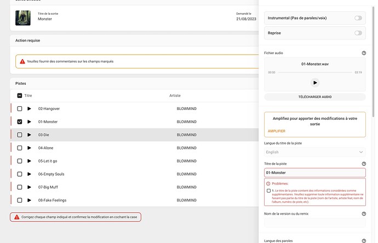Click the Titre de la piste input field
The width and height of the screenshot is (378, 243).
315,173
